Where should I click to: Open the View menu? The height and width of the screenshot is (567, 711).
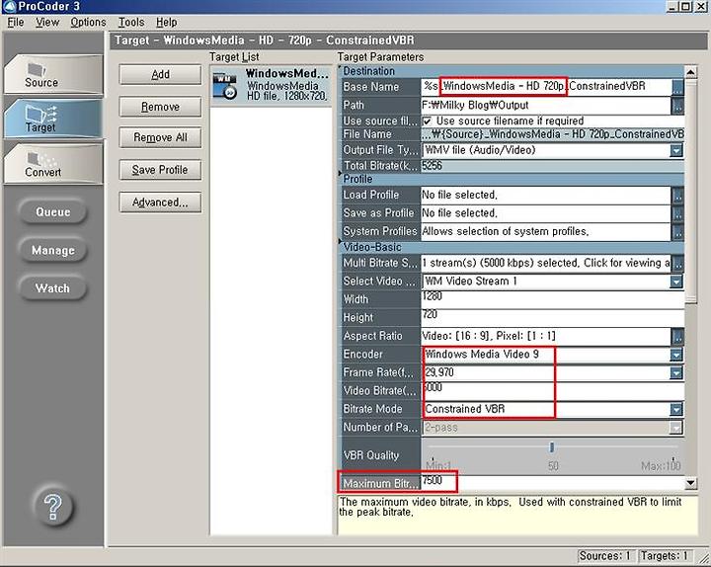(x=47, y=23)
